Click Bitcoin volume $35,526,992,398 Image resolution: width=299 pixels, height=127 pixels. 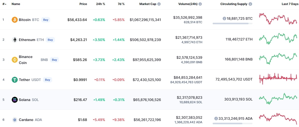(188, 17)
